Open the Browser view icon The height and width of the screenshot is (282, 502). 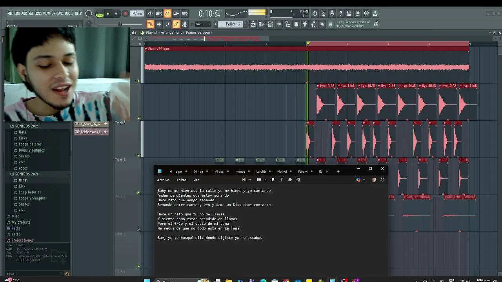pyautogui.click(x=287, y=24)
